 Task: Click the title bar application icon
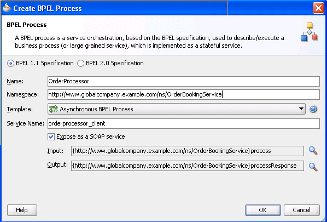tap(7, 8)
